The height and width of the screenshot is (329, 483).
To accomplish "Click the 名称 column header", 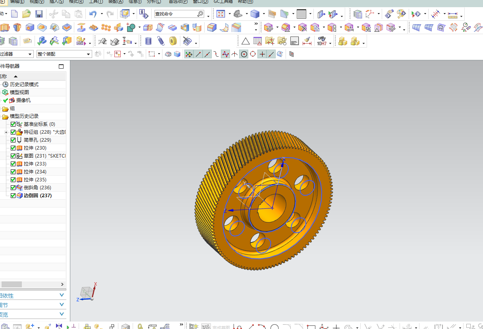I will (3, 76).
